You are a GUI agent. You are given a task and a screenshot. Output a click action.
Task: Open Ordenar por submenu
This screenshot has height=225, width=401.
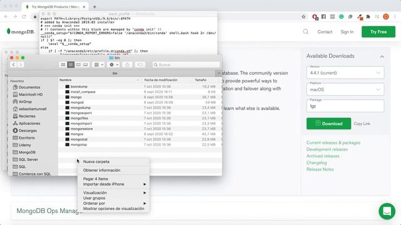point(113,203)
